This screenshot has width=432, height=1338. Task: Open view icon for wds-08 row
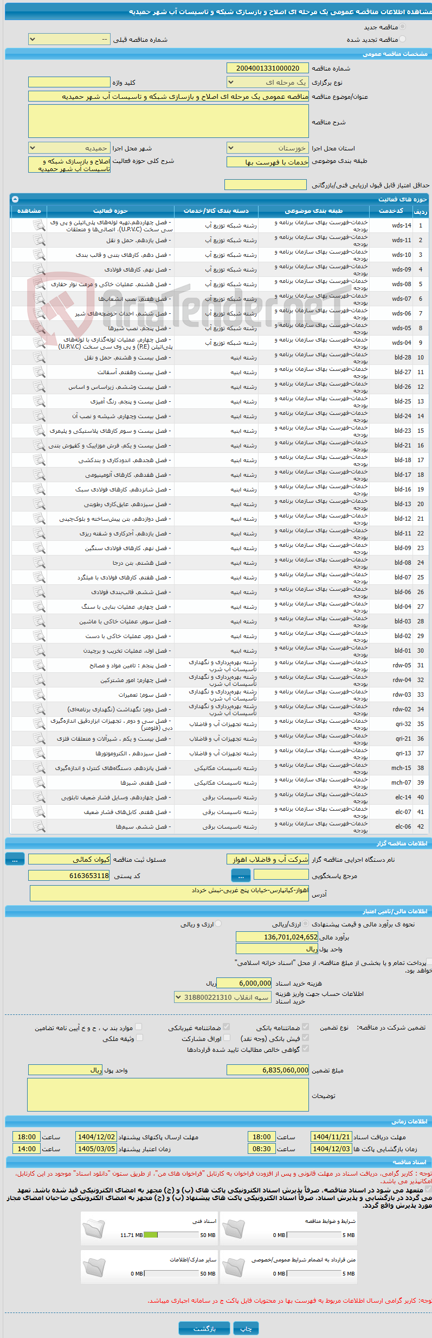[x=39, y=284]
